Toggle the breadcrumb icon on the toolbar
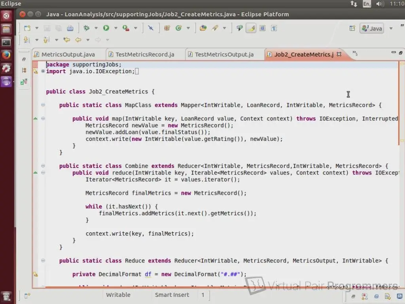405x304 pixels. click(239, 28)
